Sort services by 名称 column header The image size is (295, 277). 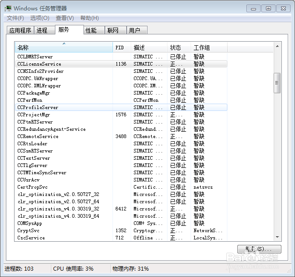64,48
